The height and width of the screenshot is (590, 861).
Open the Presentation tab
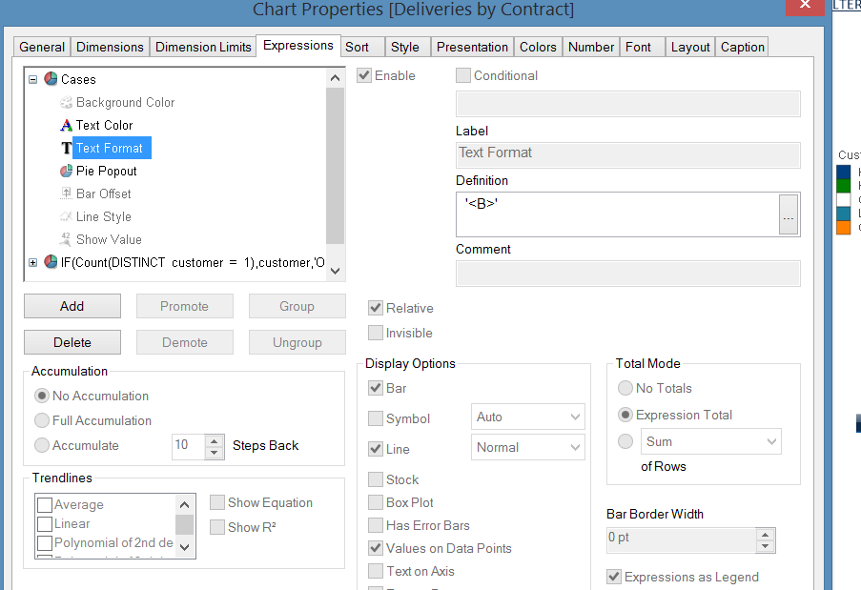click(472, 48)
